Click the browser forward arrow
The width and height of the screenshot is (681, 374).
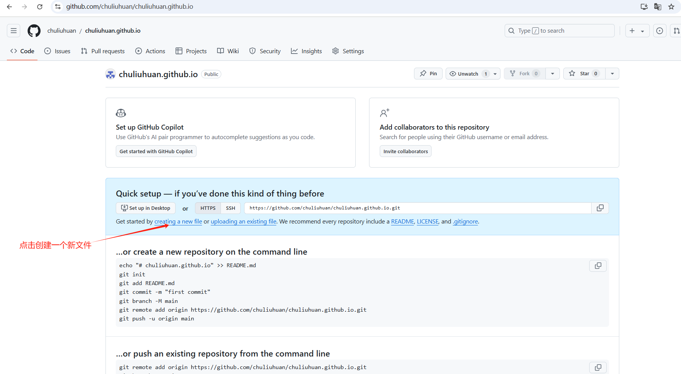(x=24, y=7)
